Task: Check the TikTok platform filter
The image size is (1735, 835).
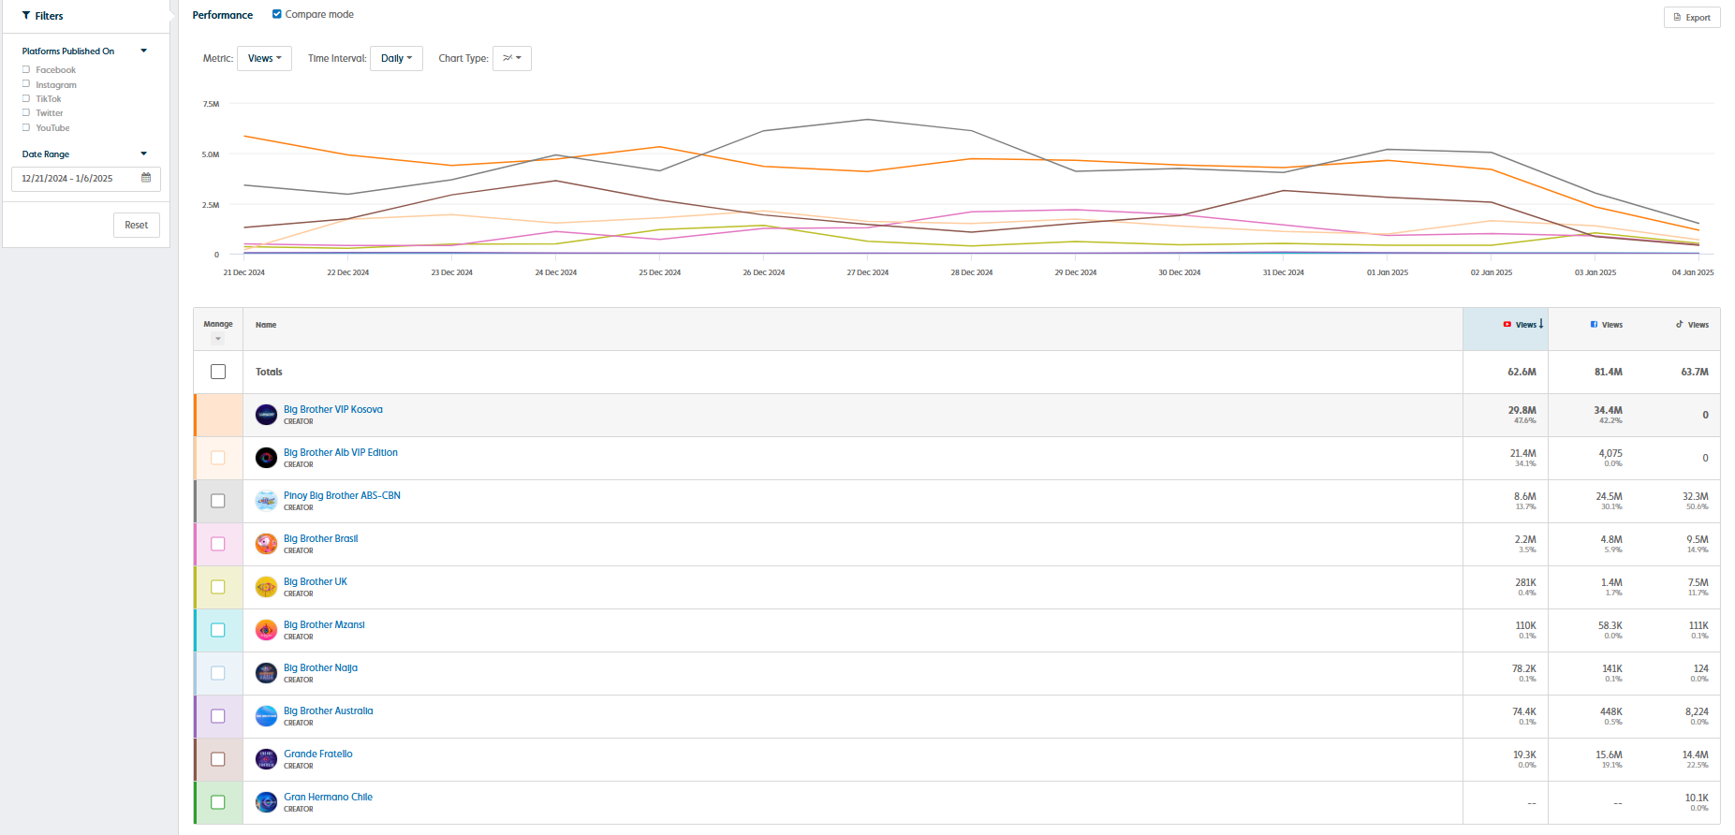Action: coord(26,98)
